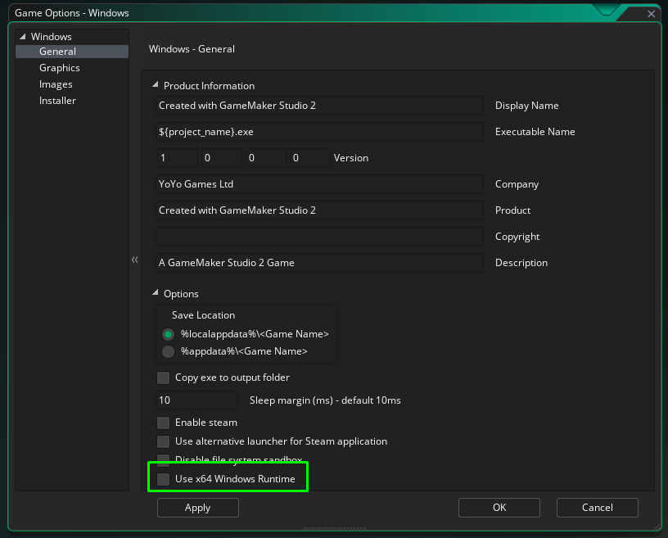Screen dimensions: 668x538
Task: Select the %localappdata%\<Game Name> save location
Action: (168, 334)
